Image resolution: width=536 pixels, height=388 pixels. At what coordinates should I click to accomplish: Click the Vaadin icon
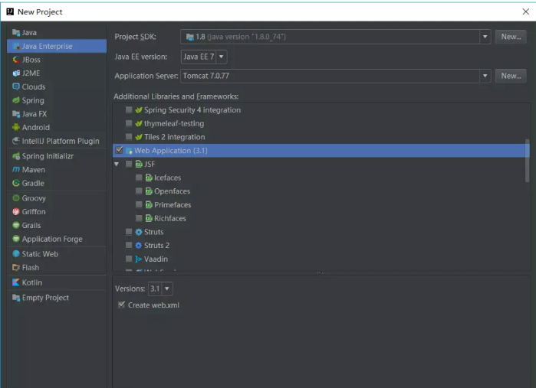click(x=139, y=259)
